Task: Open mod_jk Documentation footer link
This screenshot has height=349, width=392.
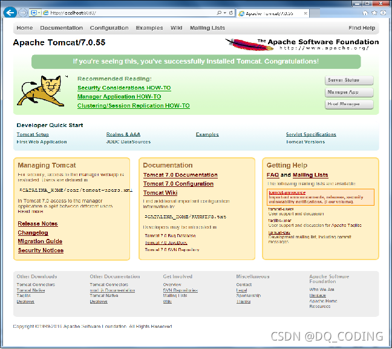Action: pos(113,290)
